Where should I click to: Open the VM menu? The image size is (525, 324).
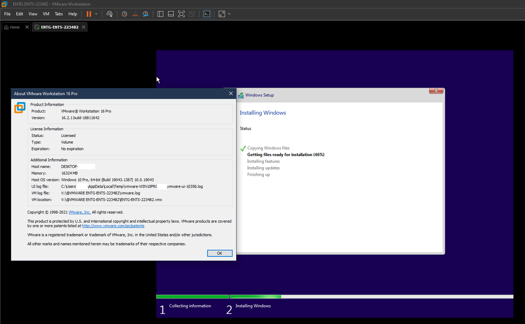pos(46,14)
